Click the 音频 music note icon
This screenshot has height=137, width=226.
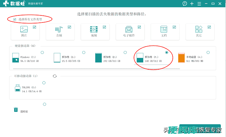(x=59, y=30)
